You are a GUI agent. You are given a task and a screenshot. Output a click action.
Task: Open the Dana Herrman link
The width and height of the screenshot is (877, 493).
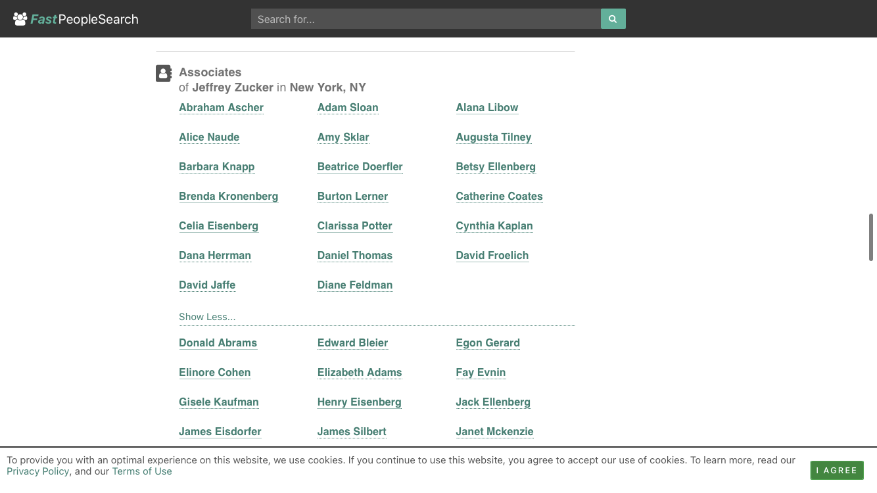pos(215,255)
